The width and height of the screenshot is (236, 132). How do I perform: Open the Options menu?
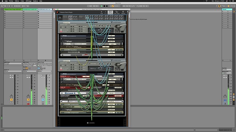click(35, 1)
